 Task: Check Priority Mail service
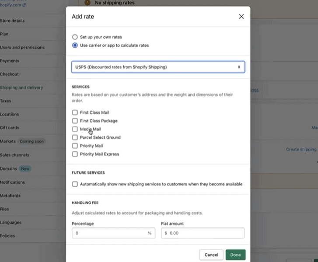pyautogui.click(x=75, y=146)
